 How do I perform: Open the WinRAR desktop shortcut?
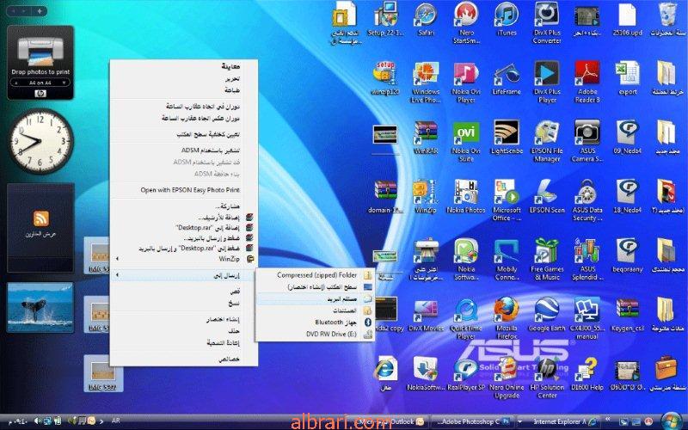(x=426, y=138)
